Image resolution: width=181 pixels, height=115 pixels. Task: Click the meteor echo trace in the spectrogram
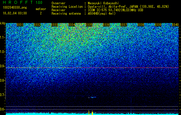click(92, 97)
